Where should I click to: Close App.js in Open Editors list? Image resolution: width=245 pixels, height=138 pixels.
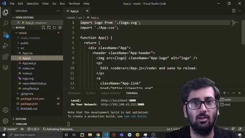point(18,23)
